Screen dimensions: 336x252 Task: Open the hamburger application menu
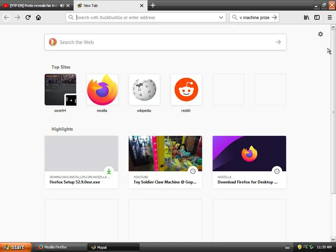click(x=330, y=17)
